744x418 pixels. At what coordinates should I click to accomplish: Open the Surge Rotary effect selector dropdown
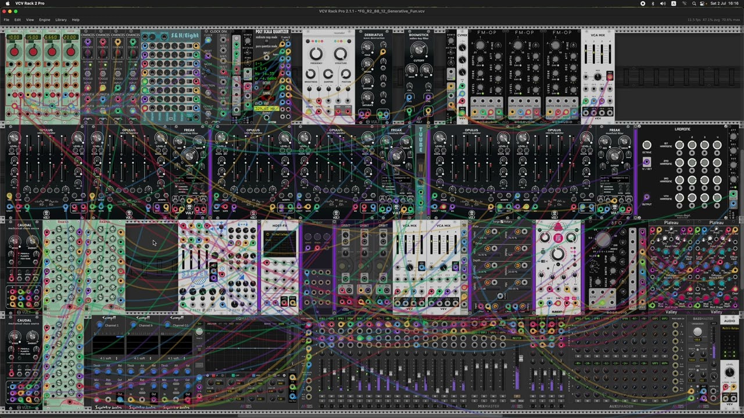[x=501, y=221]
